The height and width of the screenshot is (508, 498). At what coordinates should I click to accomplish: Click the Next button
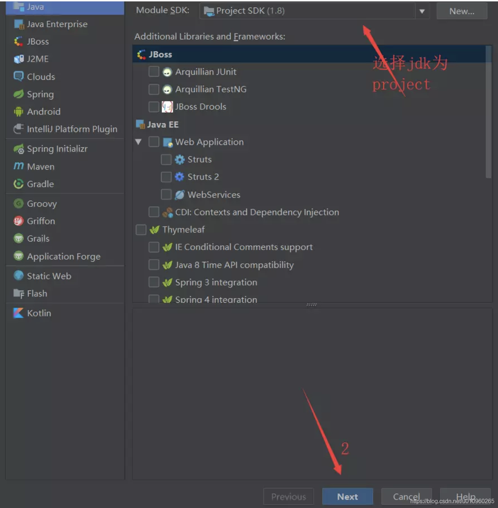[x=347, y=497]
